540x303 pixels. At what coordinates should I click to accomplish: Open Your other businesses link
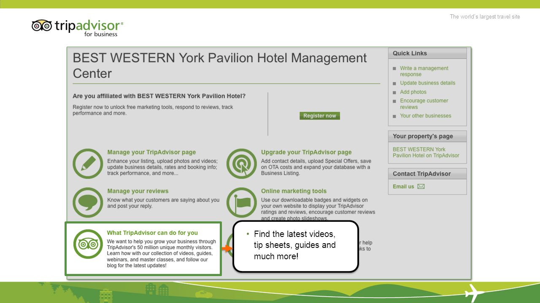[425, 116]
